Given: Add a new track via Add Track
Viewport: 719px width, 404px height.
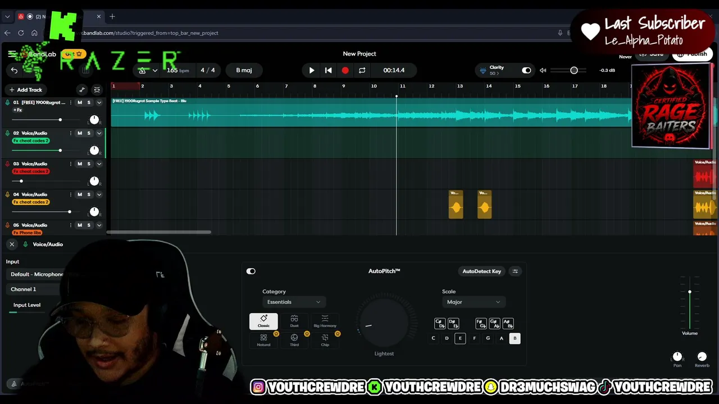Looking at the screenshot, I should (x=26, y=90).
